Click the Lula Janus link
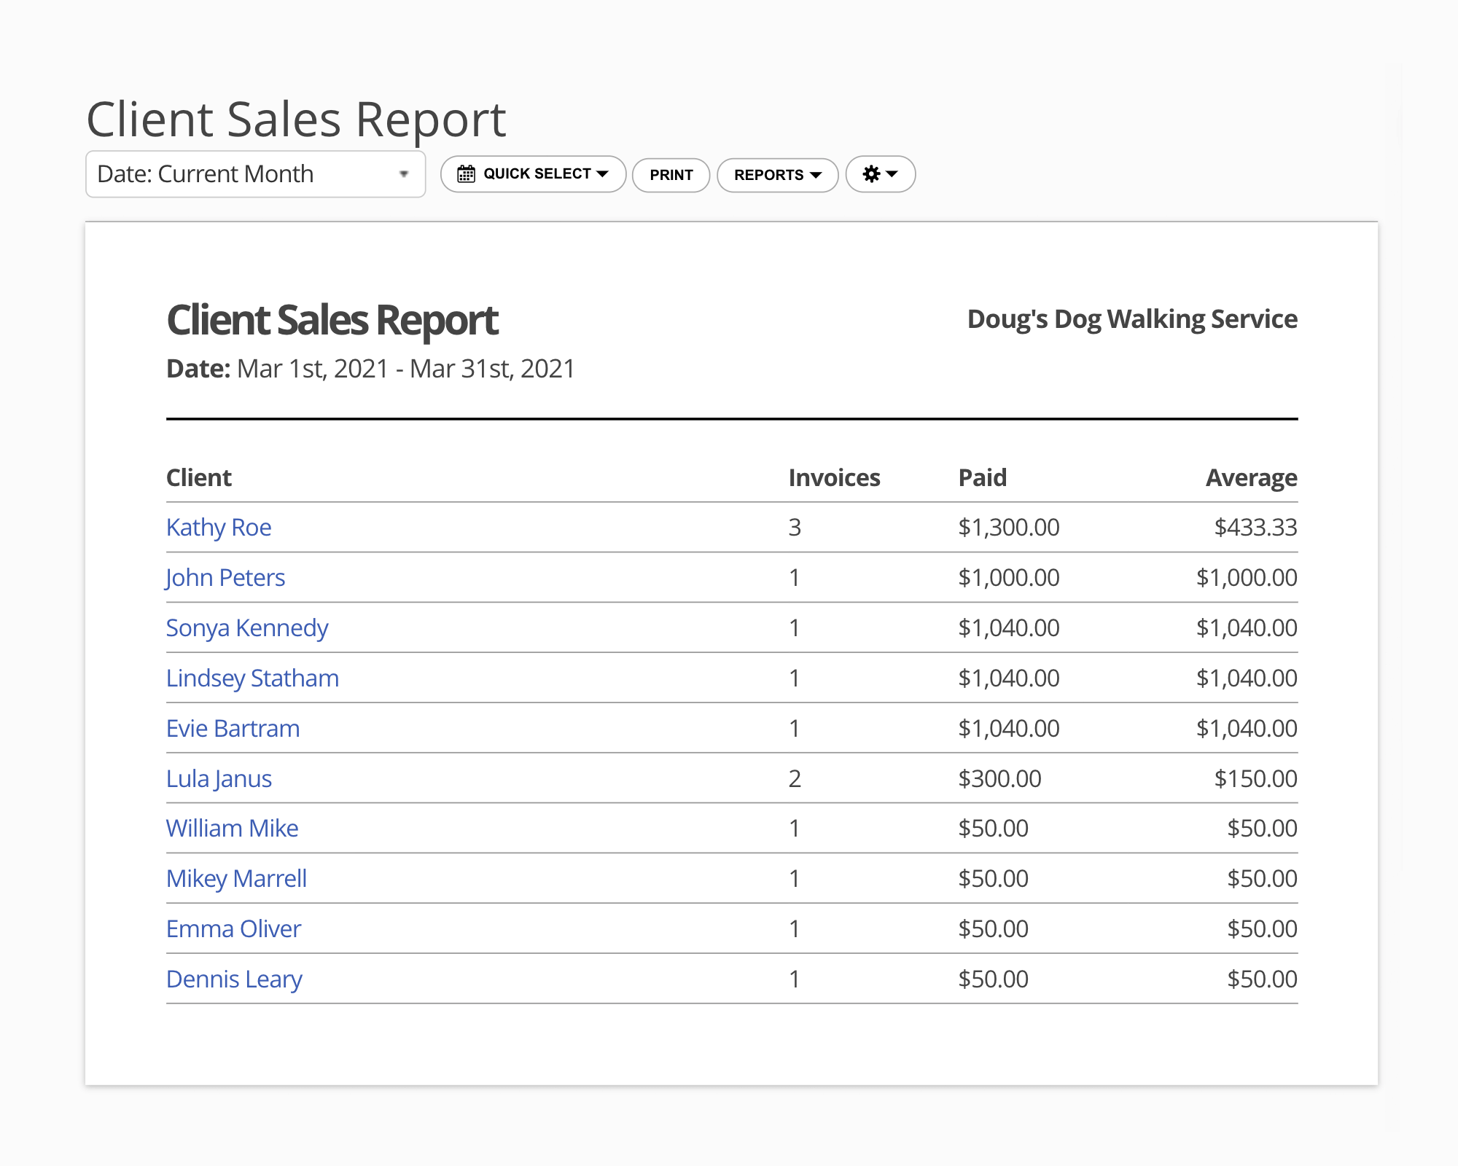 click(219, 778)
